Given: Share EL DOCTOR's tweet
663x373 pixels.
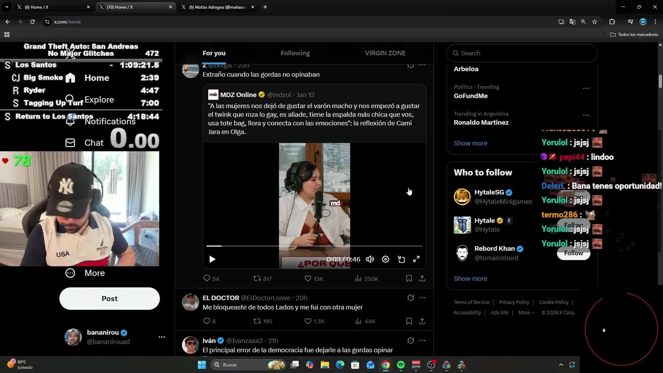Looking at the screenshot, I should coord(422,321).
